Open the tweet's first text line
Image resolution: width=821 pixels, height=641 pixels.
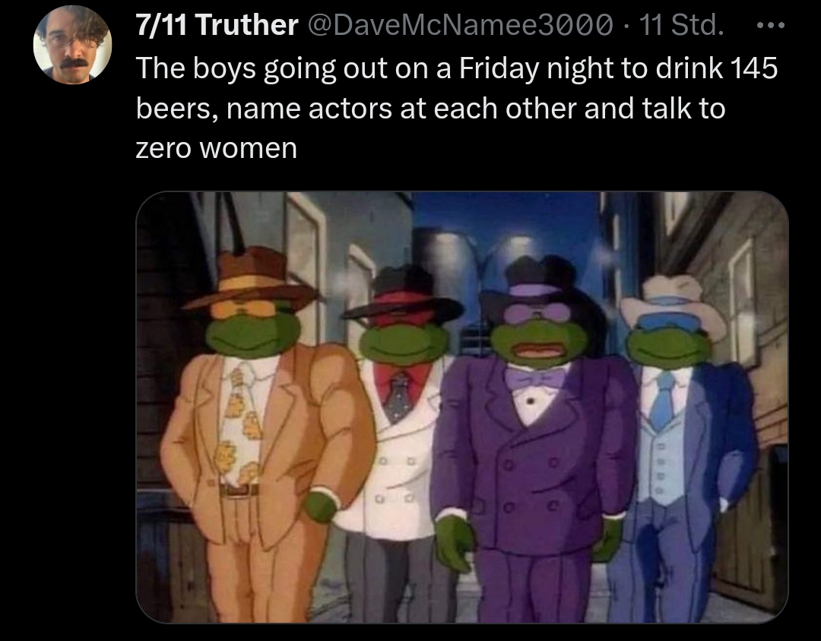457,68
